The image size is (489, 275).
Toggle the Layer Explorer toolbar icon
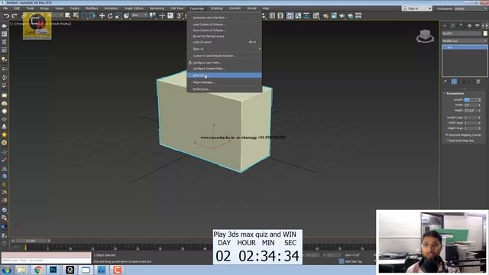pos(280,15)
